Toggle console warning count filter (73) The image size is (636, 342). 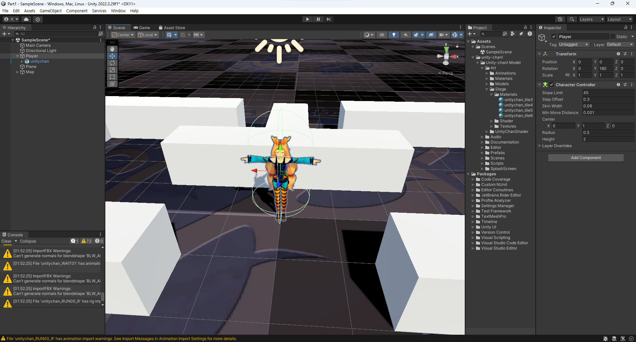86,241
